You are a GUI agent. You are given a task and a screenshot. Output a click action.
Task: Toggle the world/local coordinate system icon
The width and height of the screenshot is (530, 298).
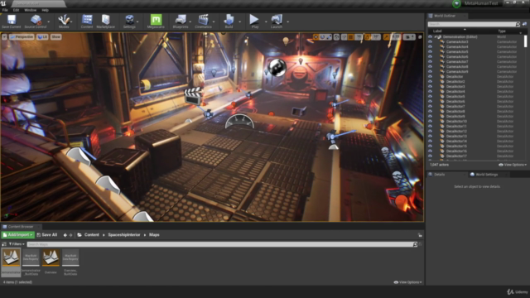(x=337, y=36)
